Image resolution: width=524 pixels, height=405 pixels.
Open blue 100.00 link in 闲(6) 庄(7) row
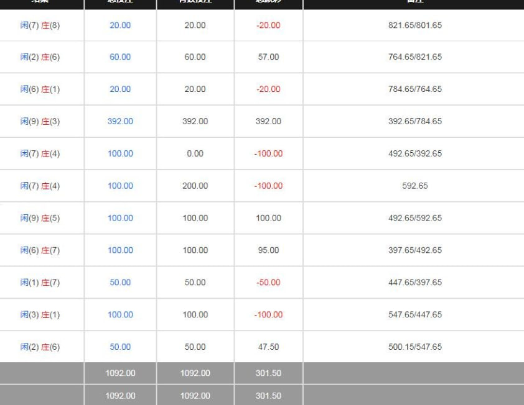(120, 250)
